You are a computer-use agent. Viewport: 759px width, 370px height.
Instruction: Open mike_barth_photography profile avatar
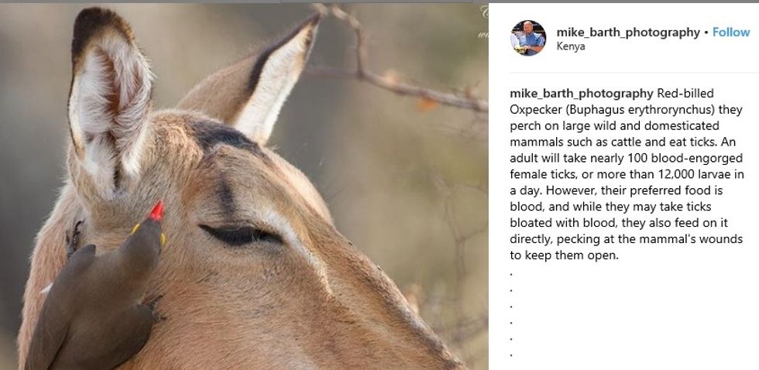coord(528,38)
